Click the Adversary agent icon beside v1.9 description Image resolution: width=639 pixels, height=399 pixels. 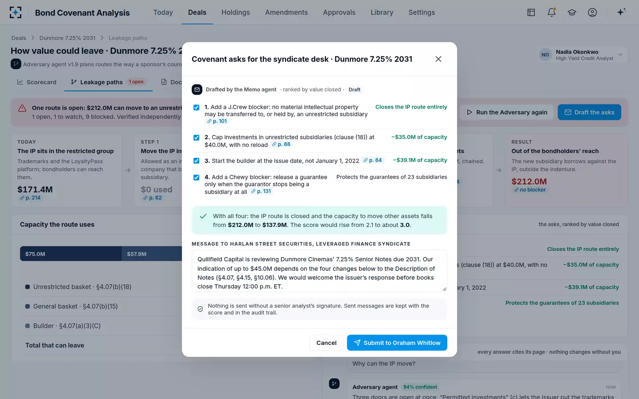click(16, 64)
